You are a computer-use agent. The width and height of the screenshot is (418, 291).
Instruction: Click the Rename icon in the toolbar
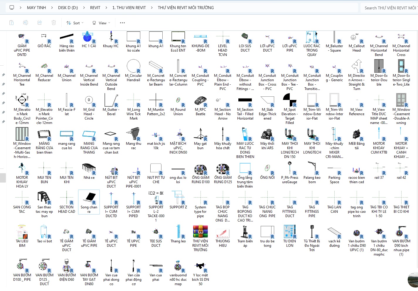point(26,23)
